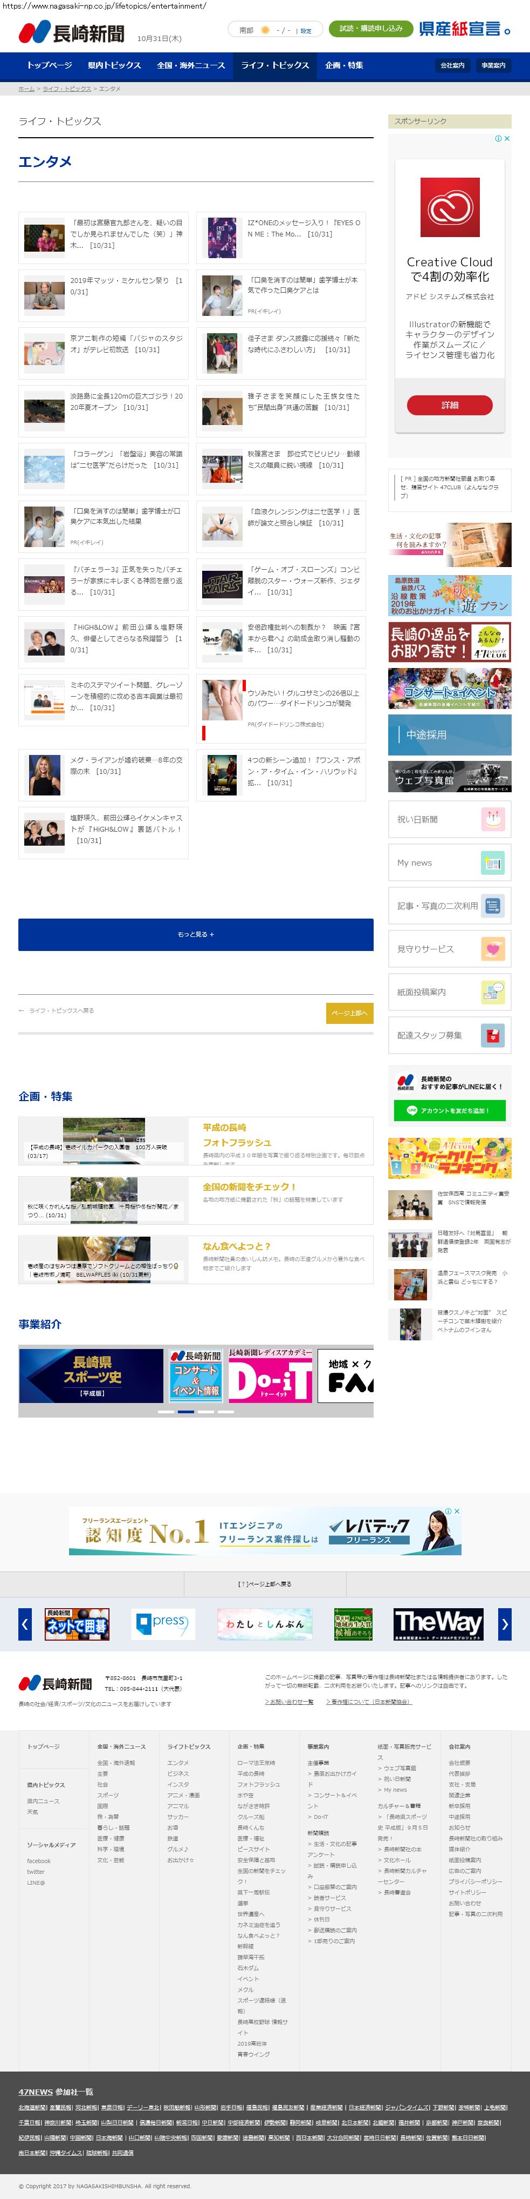530x2199 pixels.
Task: Click the [↑]ページ上部へ戻る footer link
Action: [x=265, y=1583]
